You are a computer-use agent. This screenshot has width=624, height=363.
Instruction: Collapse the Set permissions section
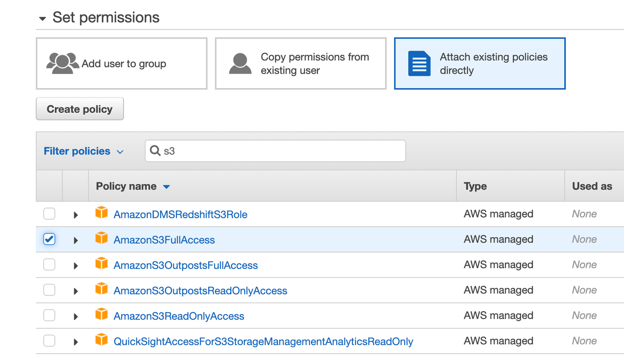[43, 18]
